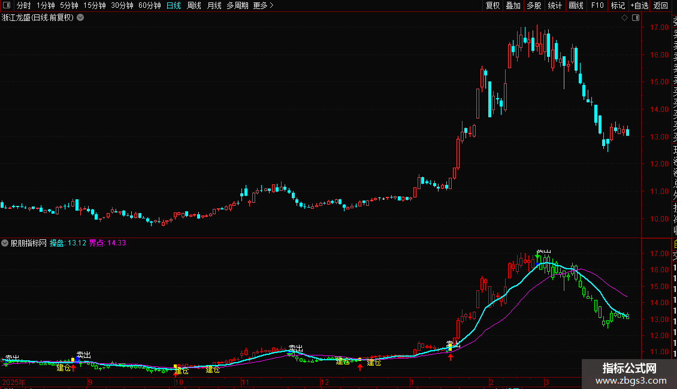Click the 卖出 signal above the November peak
The image size is (677, 389).
pyautogui.click(x=296, y=348)
